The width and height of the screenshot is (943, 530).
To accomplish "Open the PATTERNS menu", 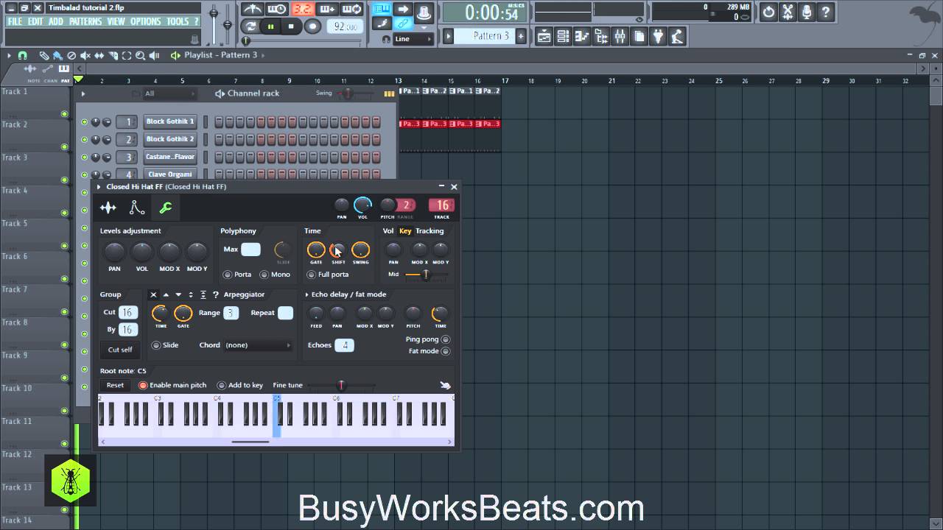I will pyautogui.click(x=85, y=21).
